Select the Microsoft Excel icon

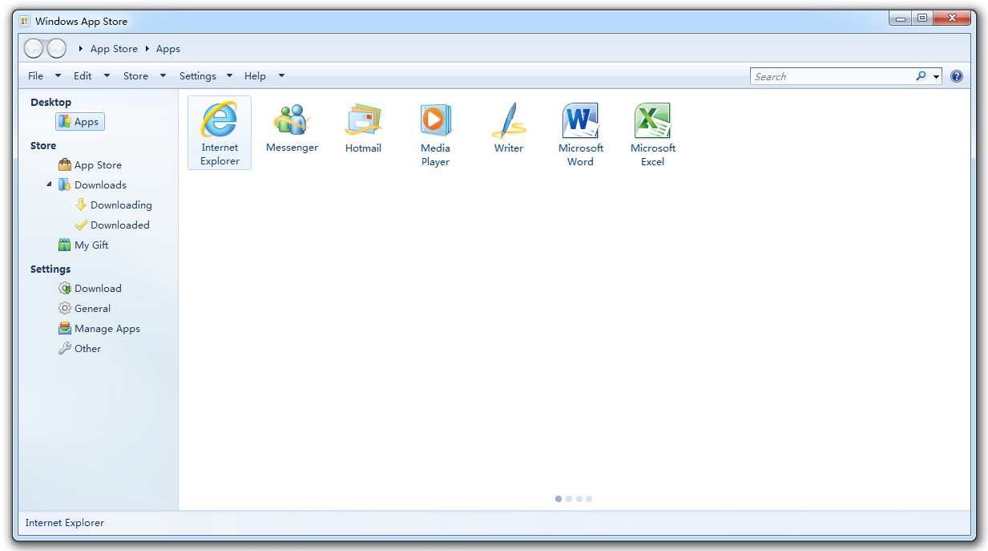[652, 120]
